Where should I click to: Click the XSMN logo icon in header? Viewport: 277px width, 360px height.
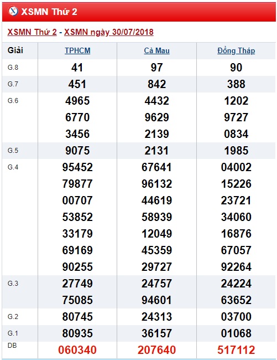point(13,11)
